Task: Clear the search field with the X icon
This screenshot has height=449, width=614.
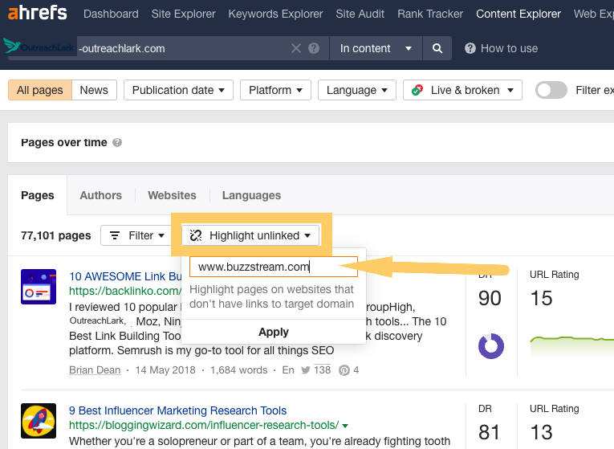Action: 296,48
